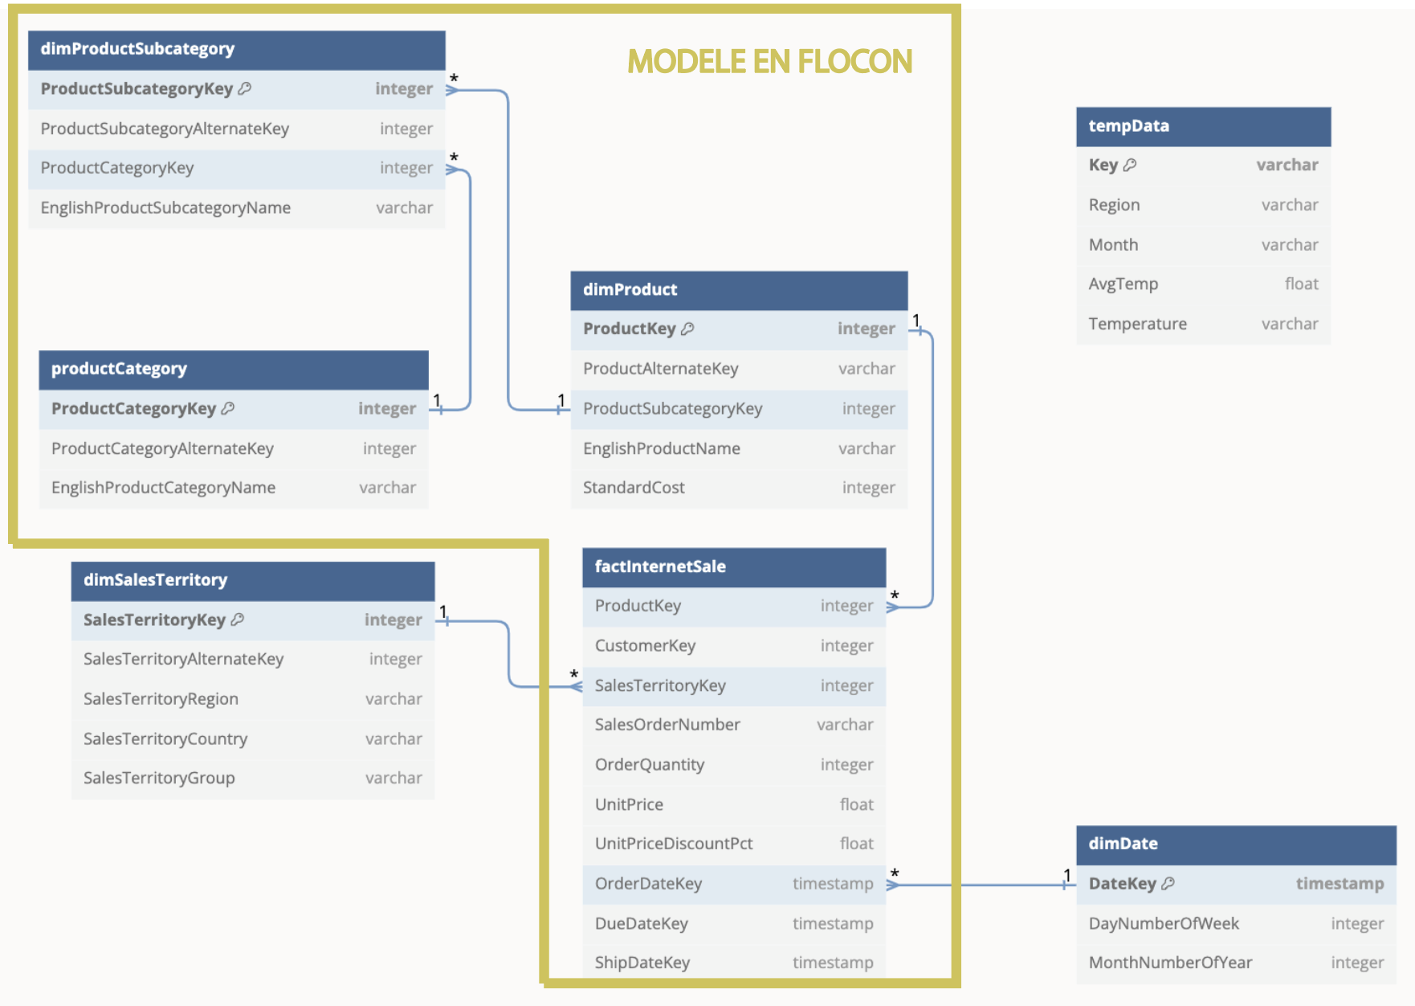Click the MonthNumberOfYear field in dimDate
Viewport: 1415px width, 1006px height.
[x=1236, y=963]
